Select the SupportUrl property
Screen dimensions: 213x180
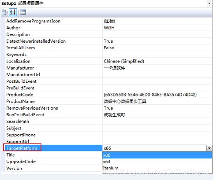[18, 141]
